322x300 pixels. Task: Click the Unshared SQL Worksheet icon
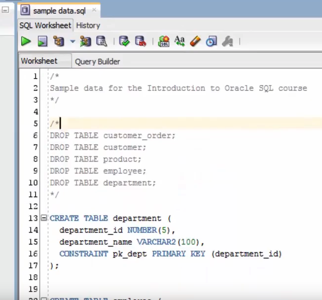164,42
